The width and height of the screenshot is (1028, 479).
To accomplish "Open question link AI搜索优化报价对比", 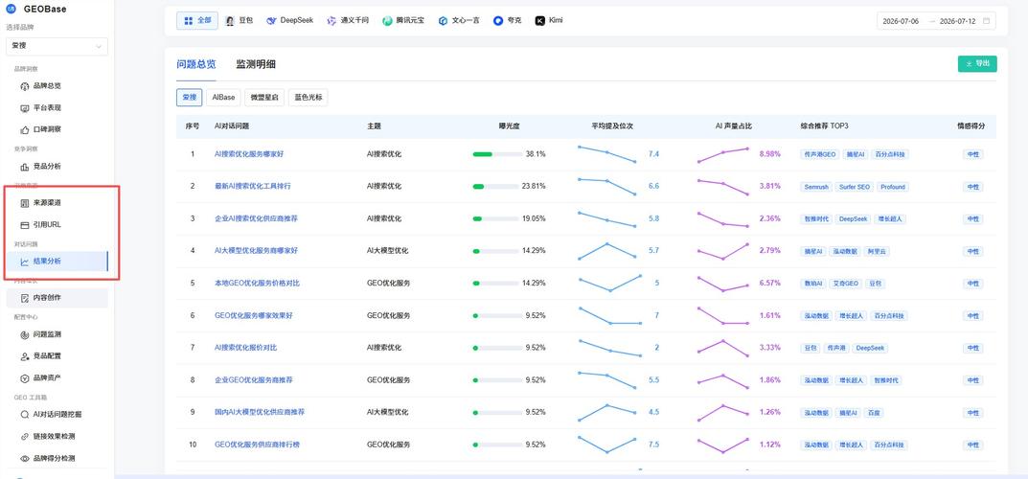I will (246, 348).
